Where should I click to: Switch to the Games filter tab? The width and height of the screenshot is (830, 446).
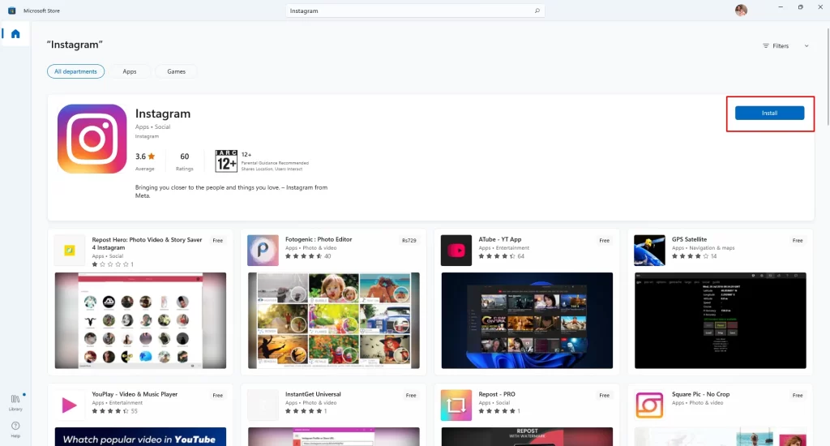click(x=176, y=71)
